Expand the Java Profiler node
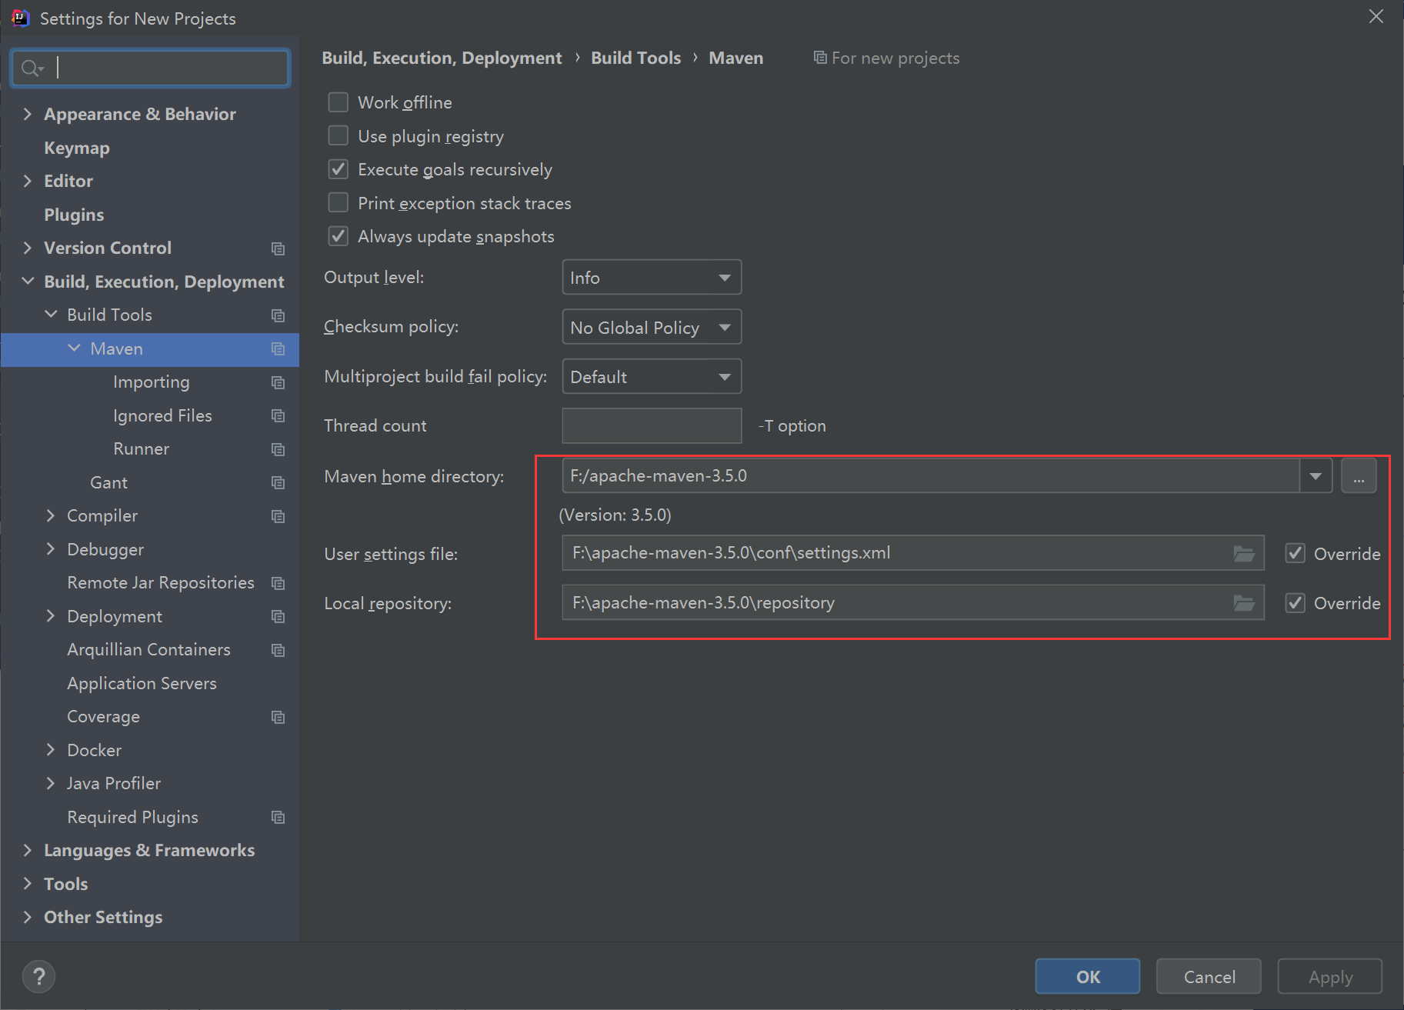Viewport: 1404px width, 1010px height. (x=51, y=783)
